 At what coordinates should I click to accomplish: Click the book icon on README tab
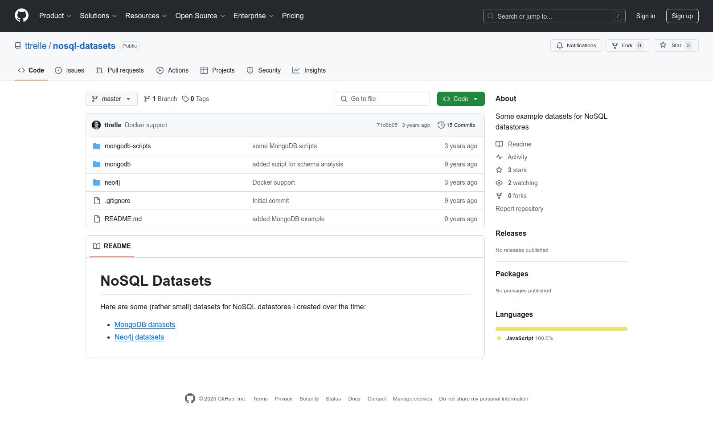[x=97, y=246]
